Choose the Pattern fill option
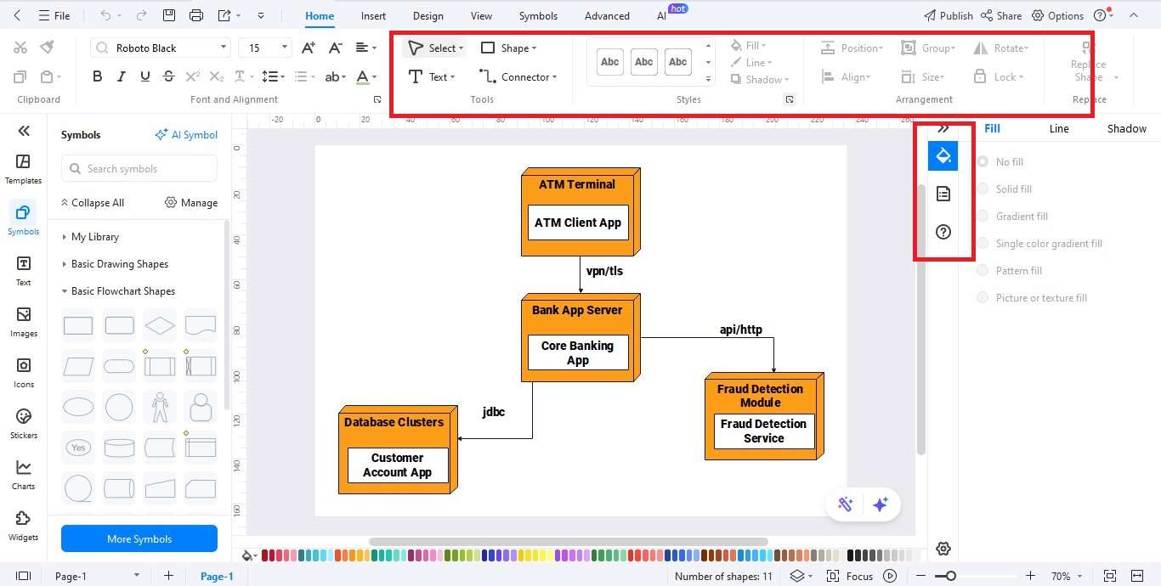This screenshot has width=1161, height=586. [x=983, y=270]
